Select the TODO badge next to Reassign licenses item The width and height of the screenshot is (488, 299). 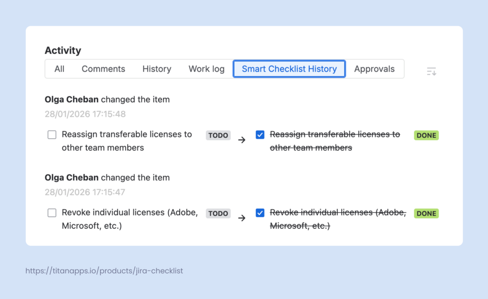click(x=218, y=135)
